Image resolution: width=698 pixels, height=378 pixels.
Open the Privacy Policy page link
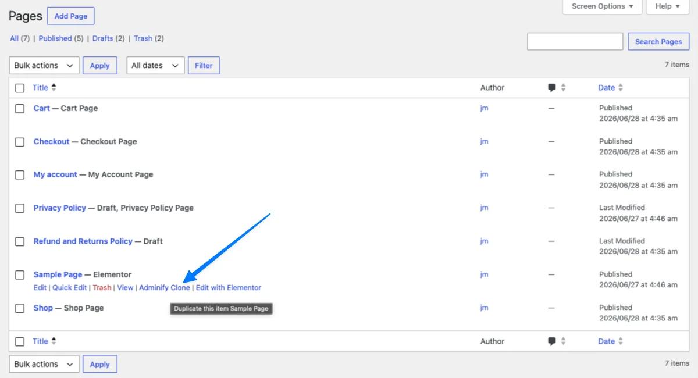(60, 208)
